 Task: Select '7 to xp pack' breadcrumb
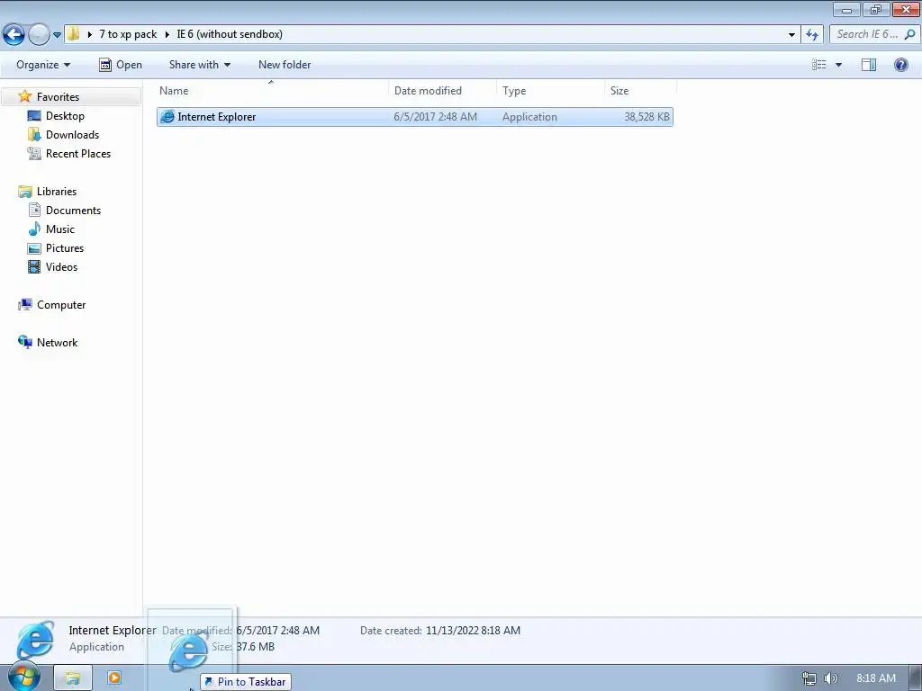[x=128, y=34]
